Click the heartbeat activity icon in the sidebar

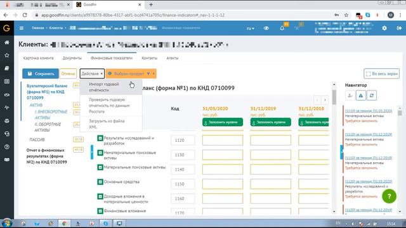coord(7,108)
